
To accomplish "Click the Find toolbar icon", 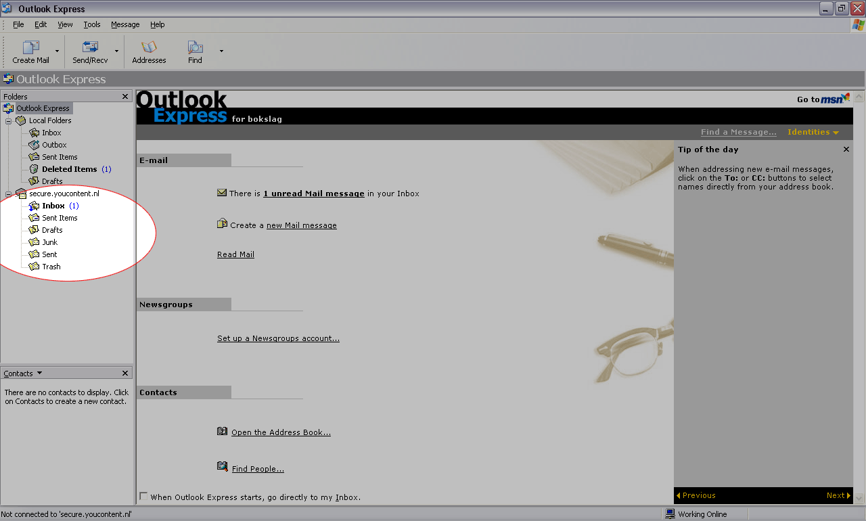I will 195,48.
